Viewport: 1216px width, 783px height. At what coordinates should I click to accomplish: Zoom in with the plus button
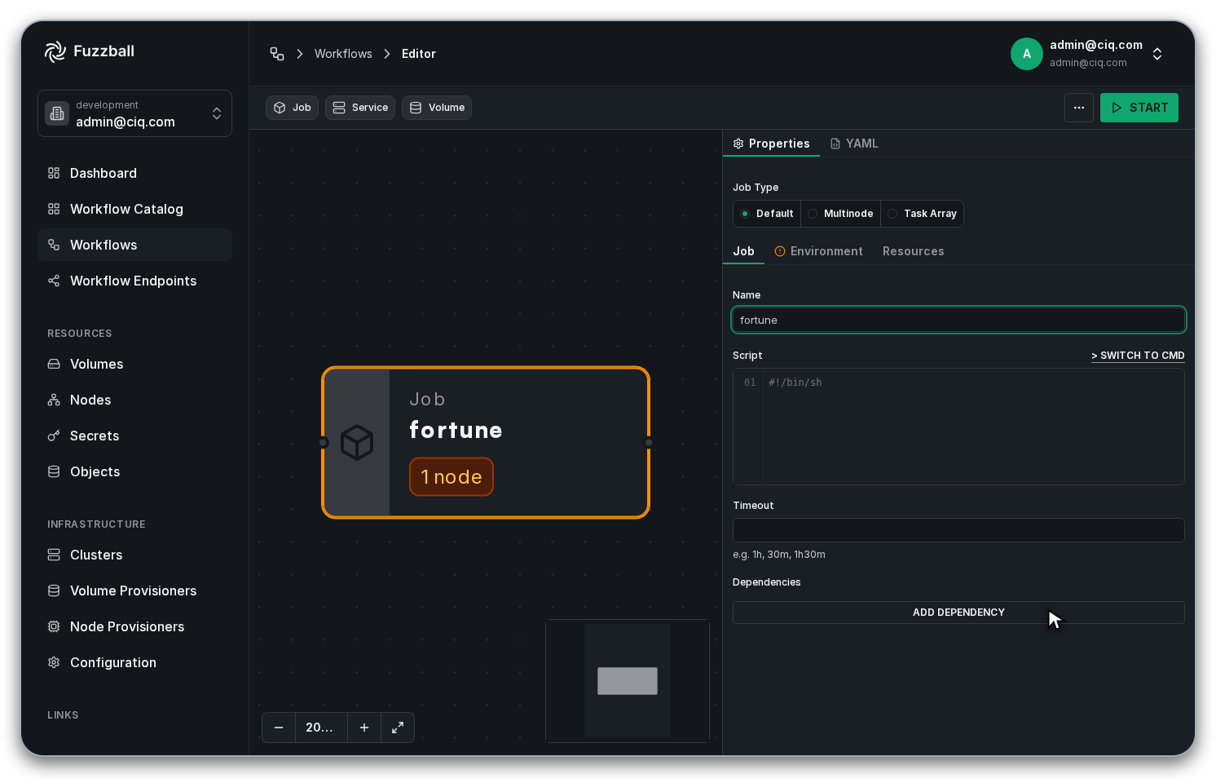tap(364, 728)
